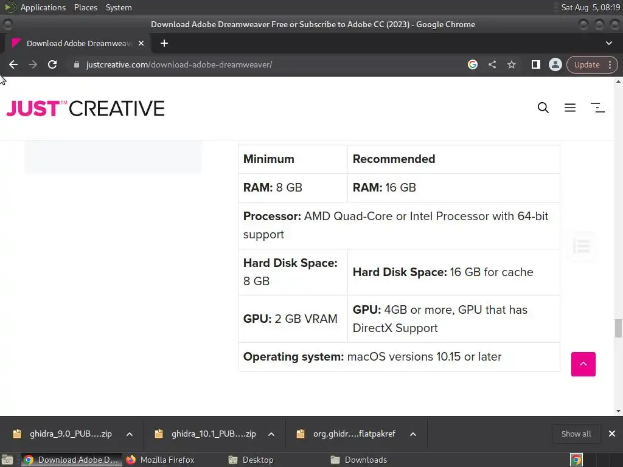Close the downloads bar

[612, 434]
